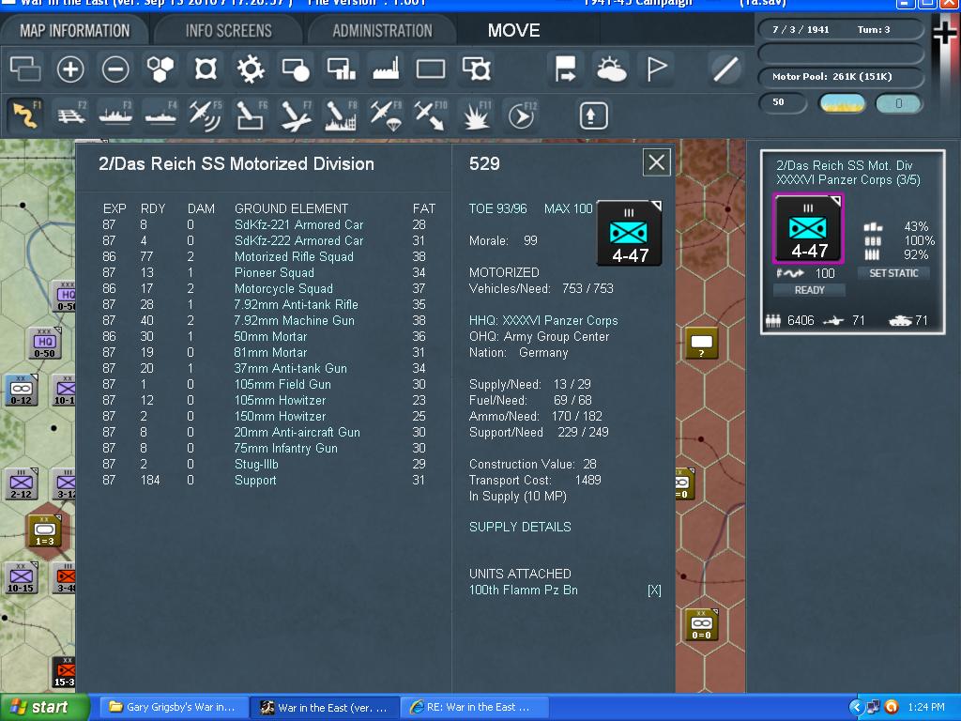Click the Stug-IIIb ground element
Screen dimensions: 961x721
[256, 464]
